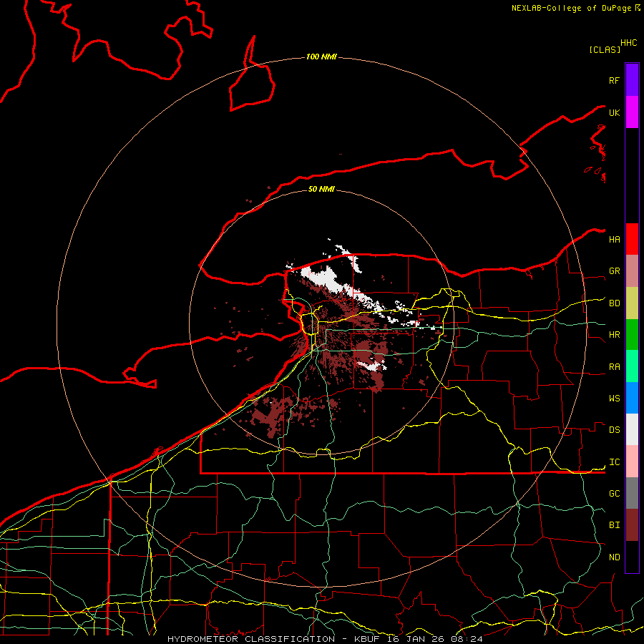Click the RA light green legend swatch
Viewport: 644px width, 644px height.
coord(632,366)
